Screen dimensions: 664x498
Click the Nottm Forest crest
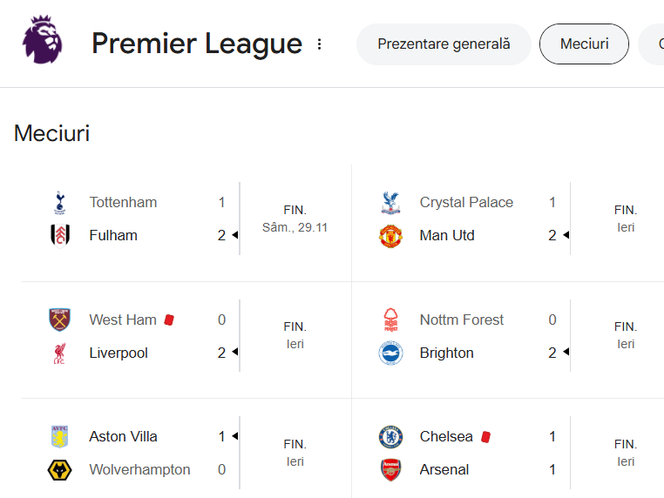[x=390, y=320]
